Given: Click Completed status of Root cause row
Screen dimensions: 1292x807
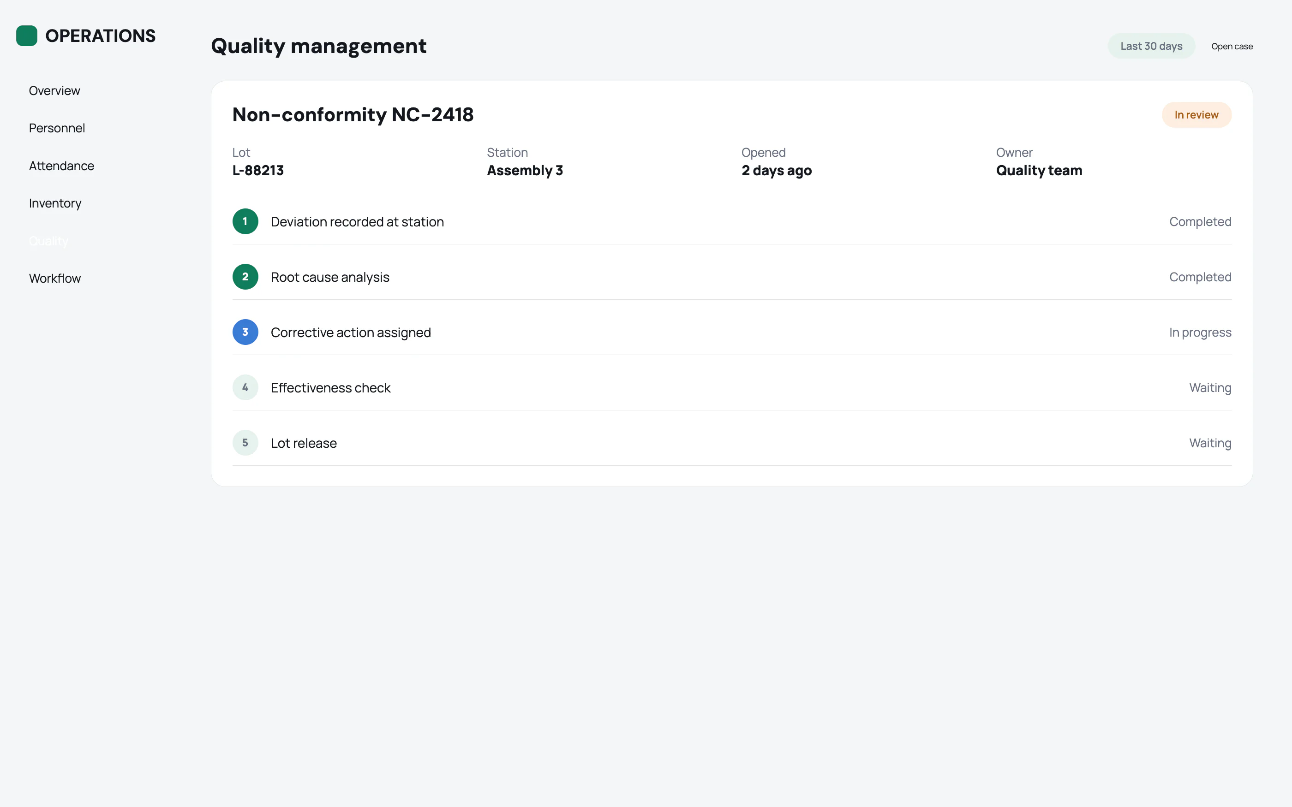Looking at the screenshot, I should 1200,277.
